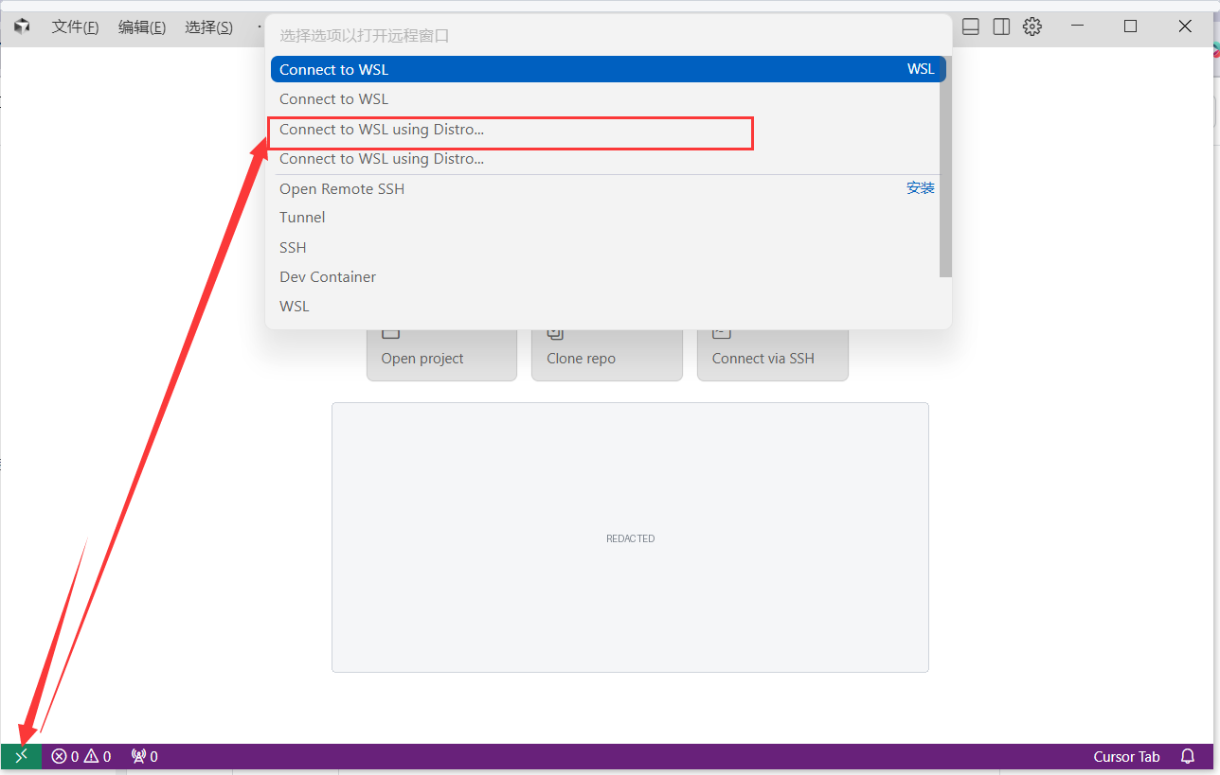
Task: Select the standalone SSH entry in list
Action: coord(608,247)
